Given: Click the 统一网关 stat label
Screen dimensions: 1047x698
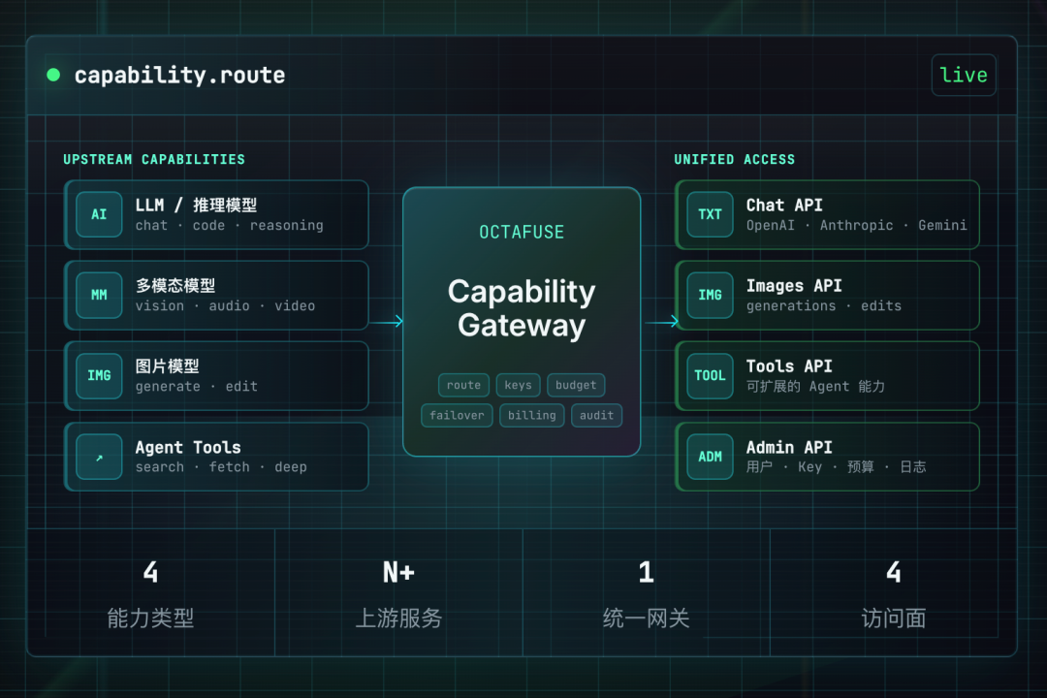Looking at the screenshot, I should pos(646,619).
